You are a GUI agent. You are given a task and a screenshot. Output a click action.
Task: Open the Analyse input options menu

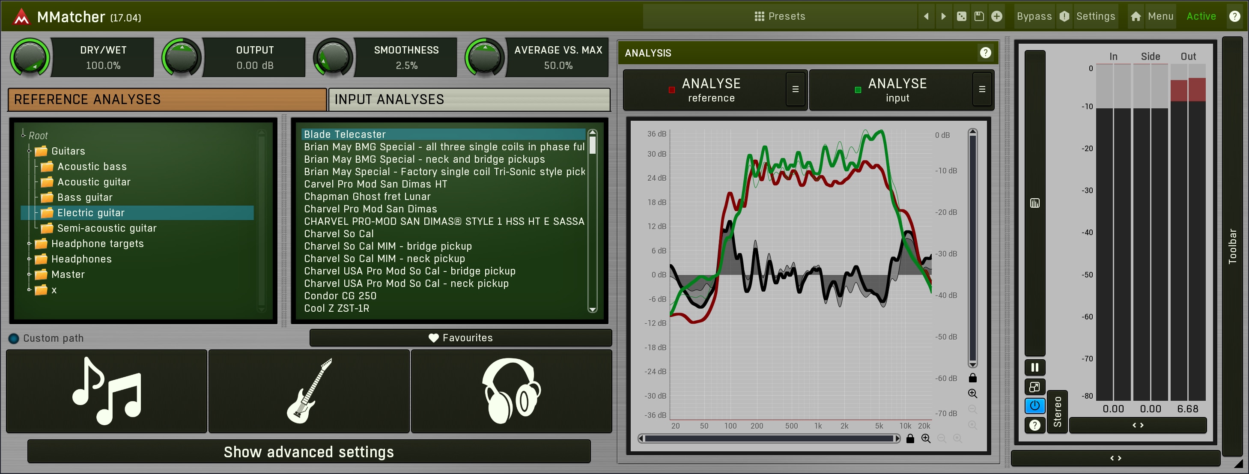[981, 89]
